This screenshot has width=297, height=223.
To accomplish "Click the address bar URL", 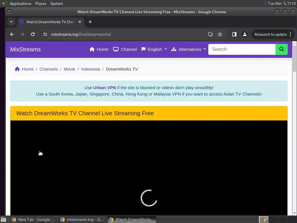I will tap(81, 34).
